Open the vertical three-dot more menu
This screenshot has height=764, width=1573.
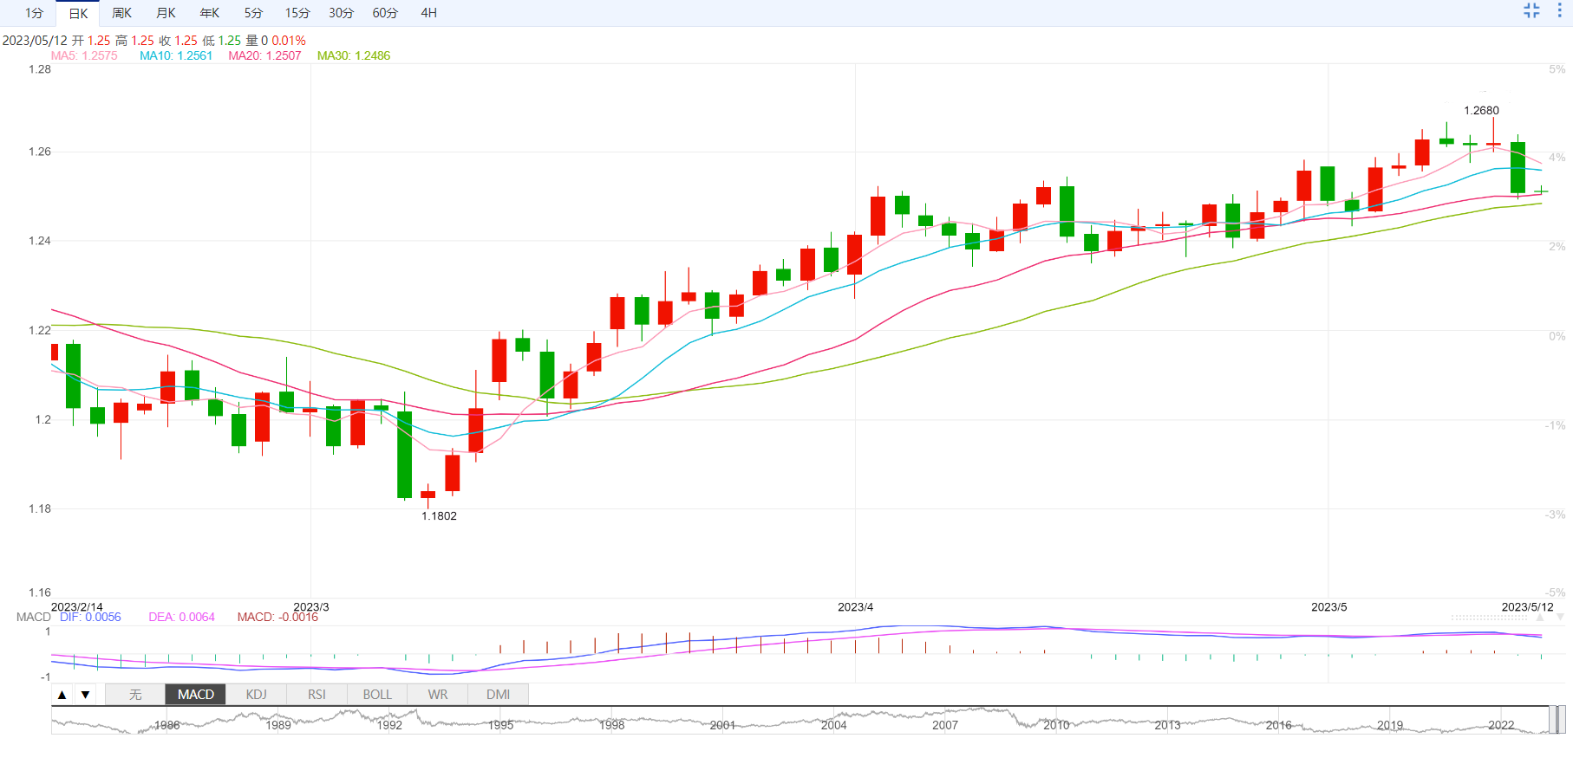pos(1559,10)
